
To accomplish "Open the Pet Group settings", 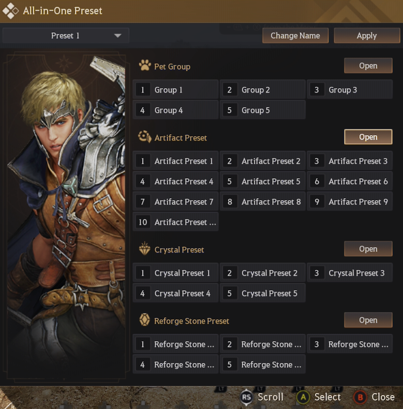I will [x=368, y=66].
